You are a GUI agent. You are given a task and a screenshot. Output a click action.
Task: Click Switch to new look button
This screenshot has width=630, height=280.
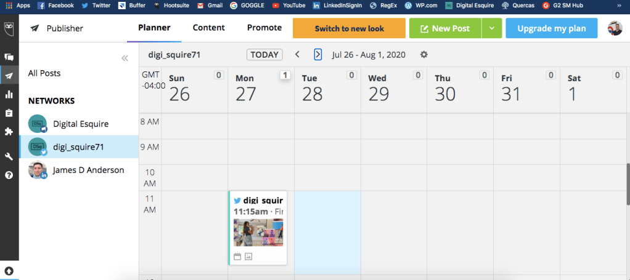pos(349,28)
